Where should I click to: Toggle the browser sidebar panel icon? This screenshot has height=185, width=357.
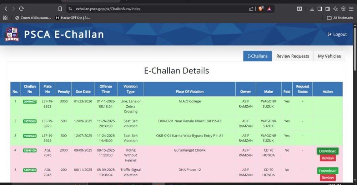320,9
